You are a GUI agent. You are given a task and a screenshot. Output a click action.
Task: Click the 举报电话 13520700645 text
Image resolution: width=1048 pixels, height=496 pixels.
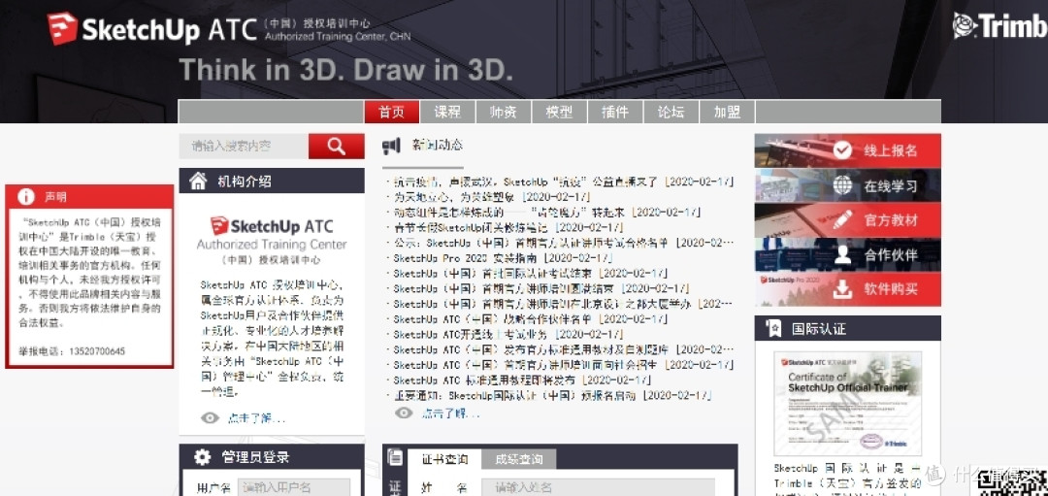click(72, 351)
